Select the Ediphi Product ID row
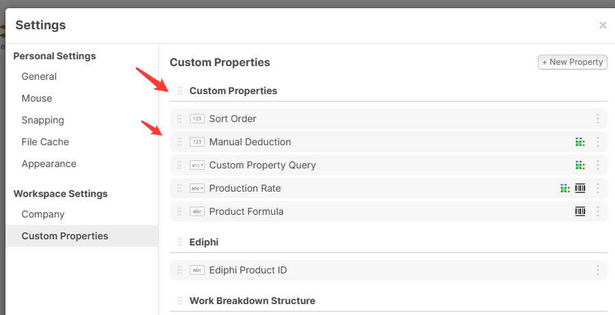Viewport: 615px width, 315px height. point(248,270)
